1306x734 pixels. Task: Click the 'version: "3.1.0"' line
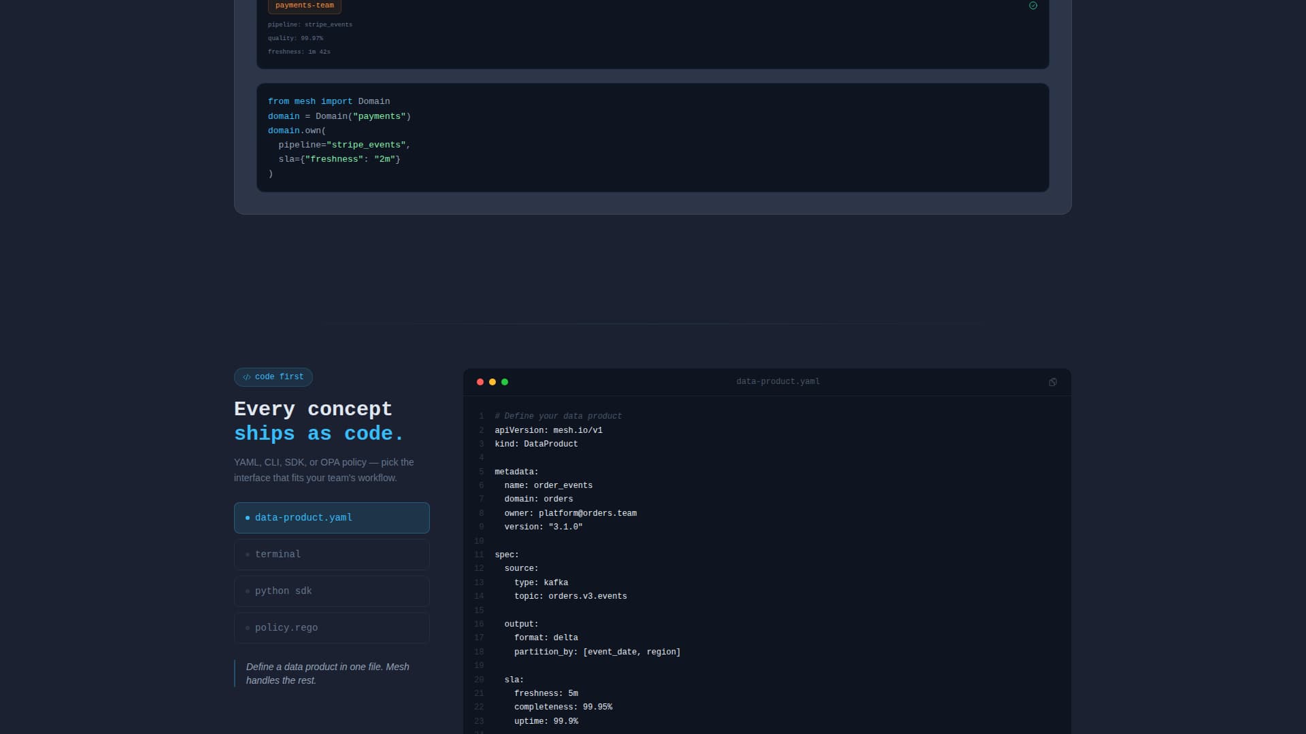click(543, 527)
